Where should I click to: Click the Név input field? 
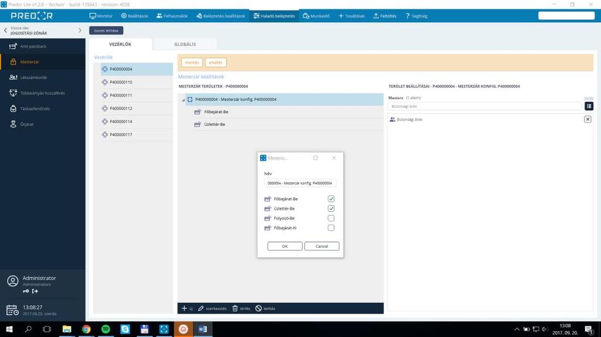tap(300, 183)
